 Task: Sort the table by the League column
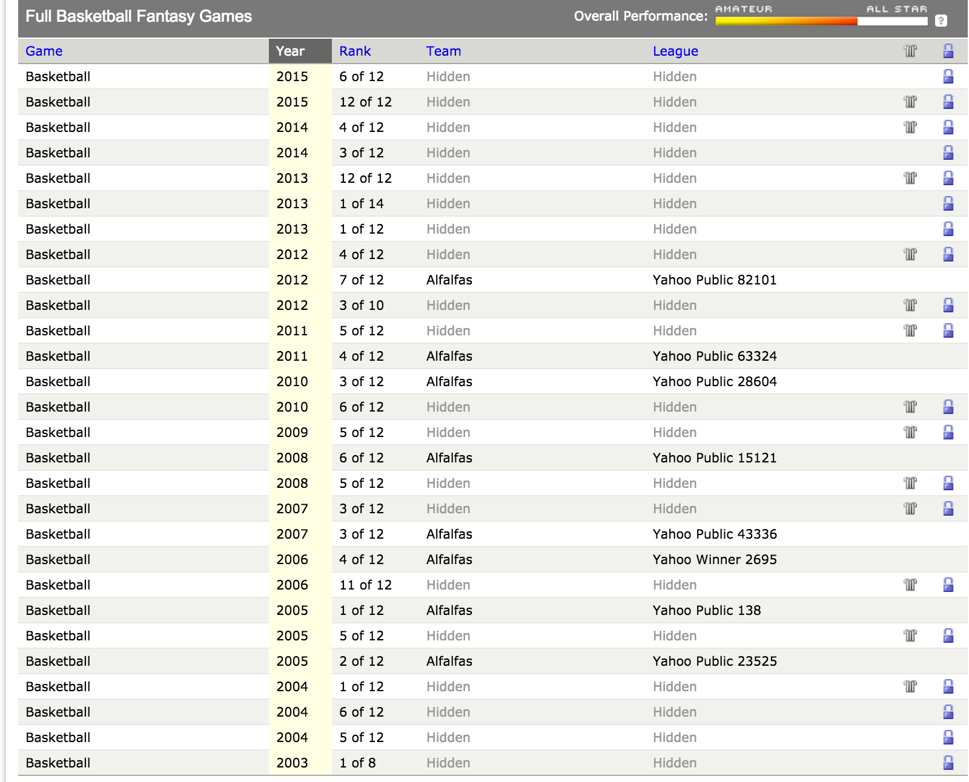coord(676,51)
